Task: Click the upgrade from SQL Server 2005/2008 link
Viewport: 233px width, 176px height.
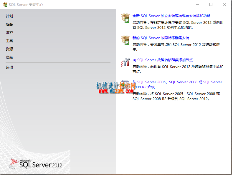Action: (177, 84)
